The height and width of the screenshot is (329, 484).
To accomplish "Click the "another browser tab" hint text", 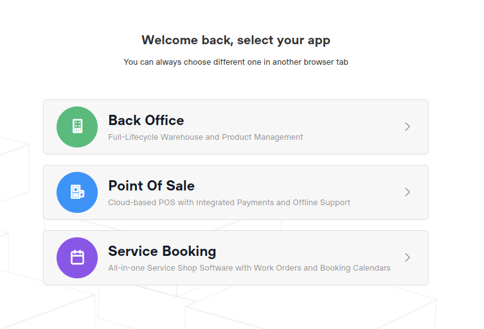I will pos(310,62).
